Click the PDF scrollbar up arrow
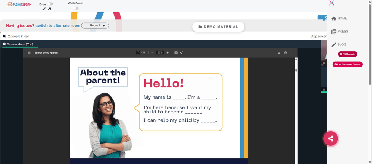Viewport: 372px width, 164px height. pyautogui.click(x=296, y=59)
